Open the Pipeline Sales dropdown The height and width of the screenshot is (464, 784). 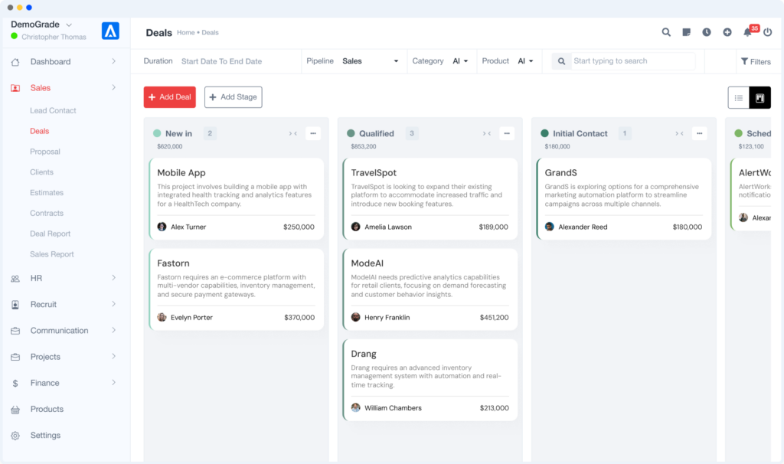pos(370,61)
